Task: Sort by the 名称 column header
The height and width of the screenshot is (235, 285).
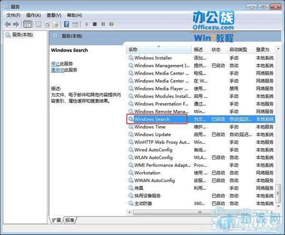Action: pos(159,49)
